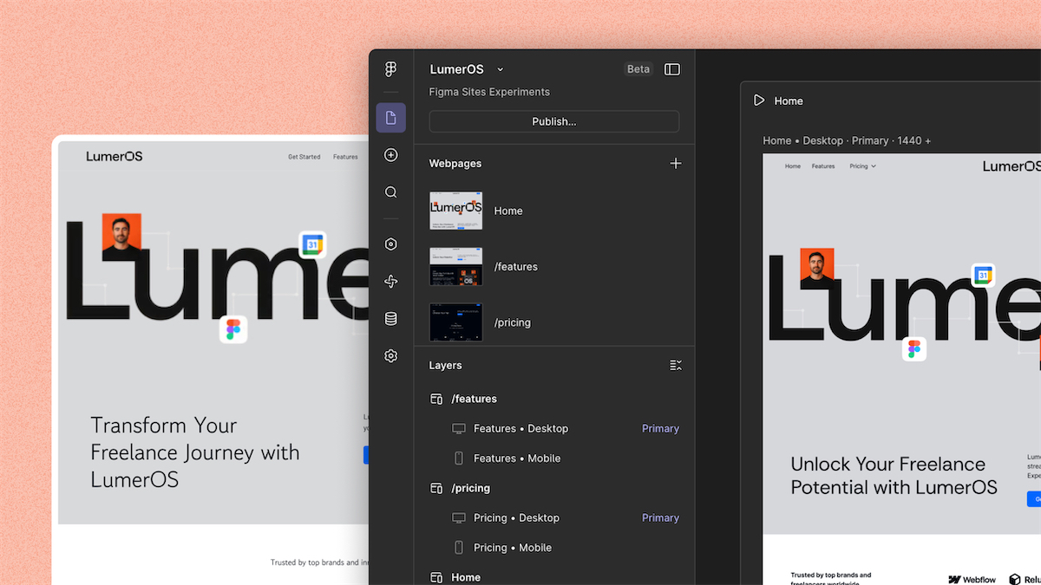Viewport: 1041px width, 585px height.
Task: Click Figma Sites Experiments project name
Action: [489, 92]
